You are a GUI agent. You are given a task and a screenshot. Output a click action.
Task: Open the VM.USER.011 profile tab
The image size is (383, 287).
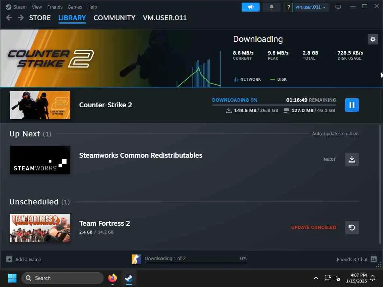(x=165, y=18)
